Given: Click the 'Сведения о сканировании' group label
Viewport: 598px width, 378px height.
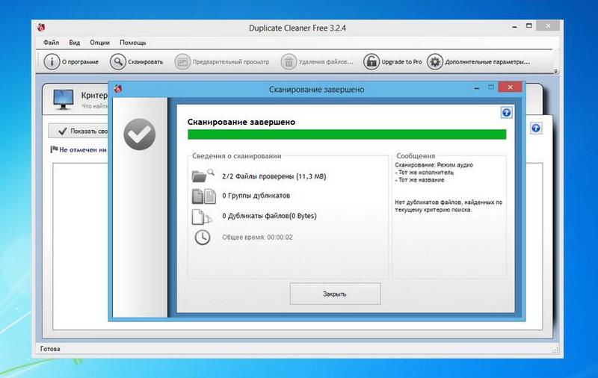Looking at the screenshot, I should point(236,156).
